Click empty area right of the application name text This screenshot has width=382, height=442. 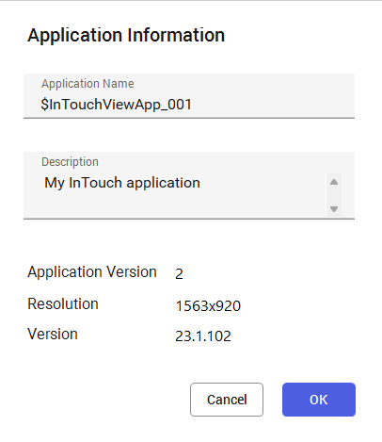point(271,105)
